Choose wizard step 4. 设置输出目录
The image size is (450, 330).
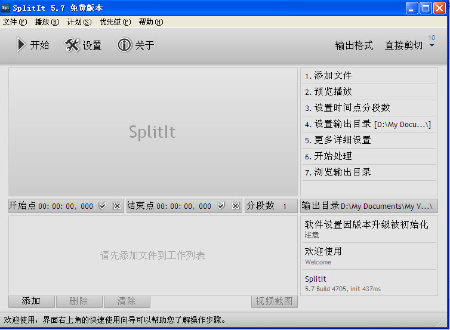369,124
